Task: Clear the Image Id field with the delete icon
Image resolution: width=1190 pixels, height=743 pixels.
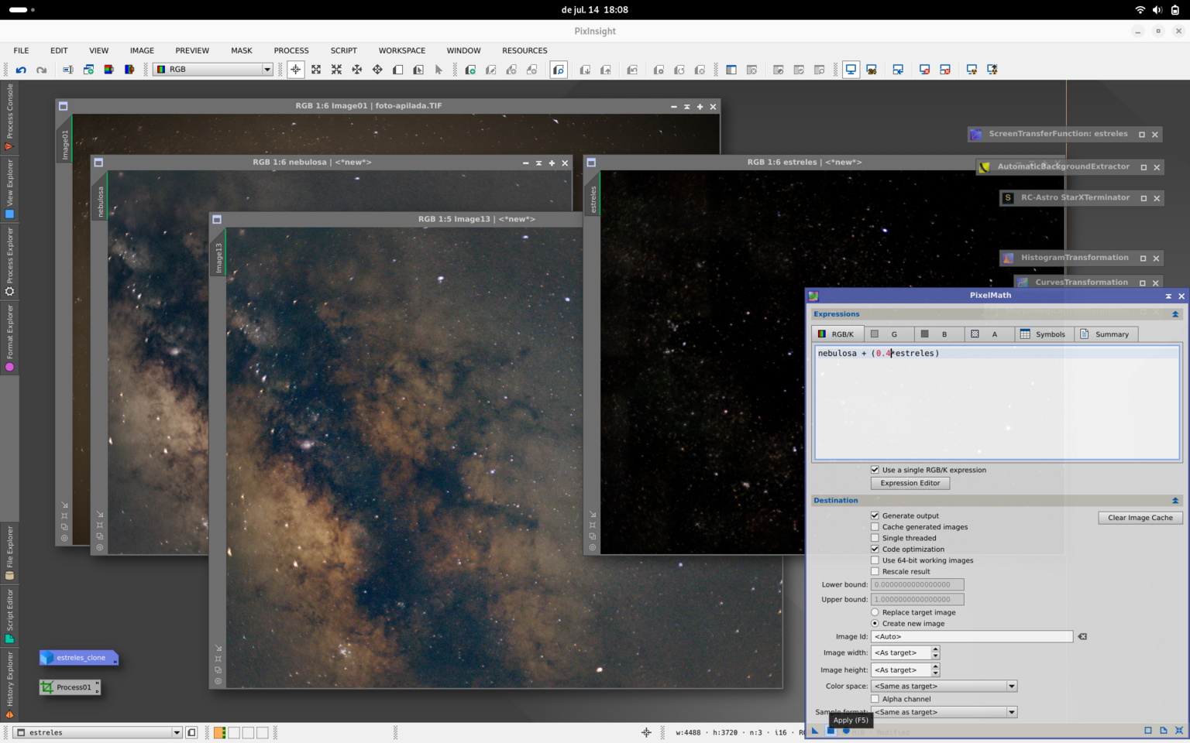Action: [x=1083, y=636]
